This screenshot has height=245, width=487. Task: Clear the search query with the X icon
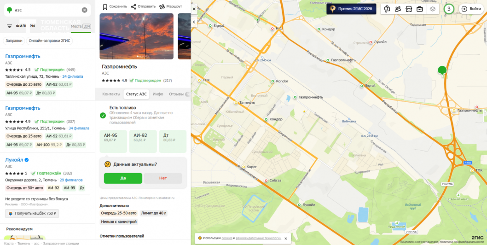click(x=85, y=10)
